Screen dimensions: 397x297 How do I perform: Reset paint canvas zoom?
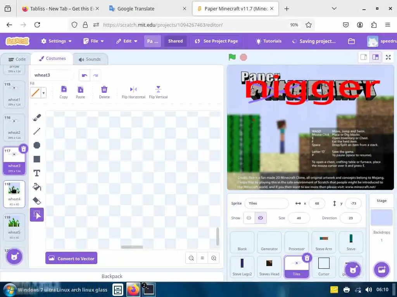pos(202,258)
